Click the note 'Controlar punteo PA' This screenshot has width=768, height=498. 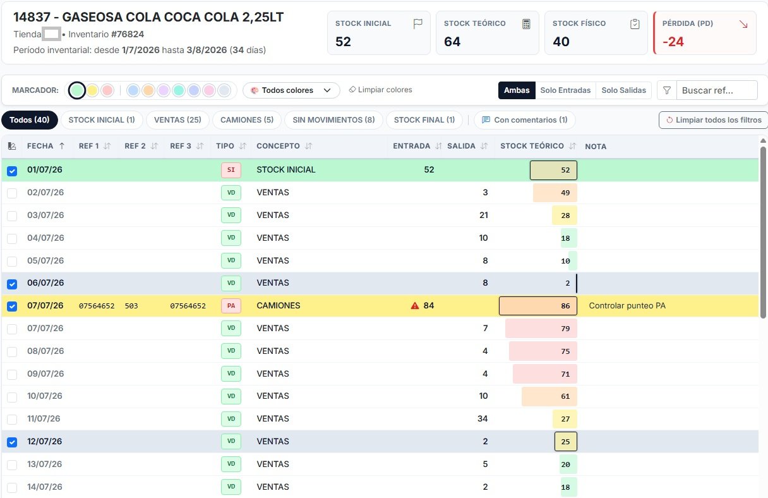627,306
